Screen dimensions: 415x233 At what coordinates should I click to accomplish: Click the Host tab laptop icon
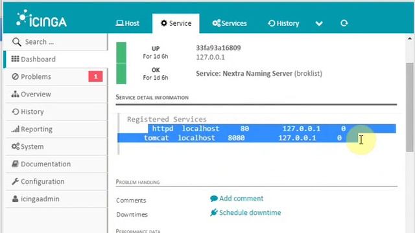click(x=119, y=23)
